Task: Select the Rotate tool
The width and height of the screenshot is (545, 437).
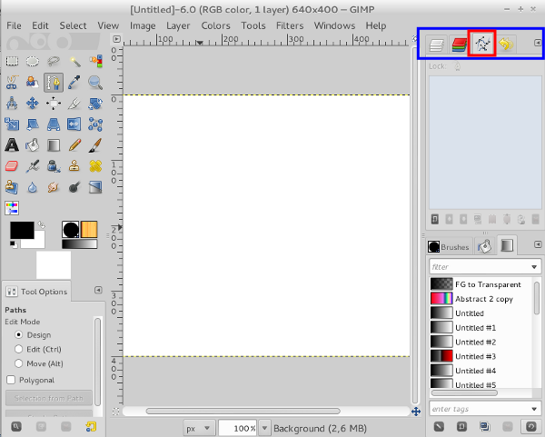Action: pos(95,104)
